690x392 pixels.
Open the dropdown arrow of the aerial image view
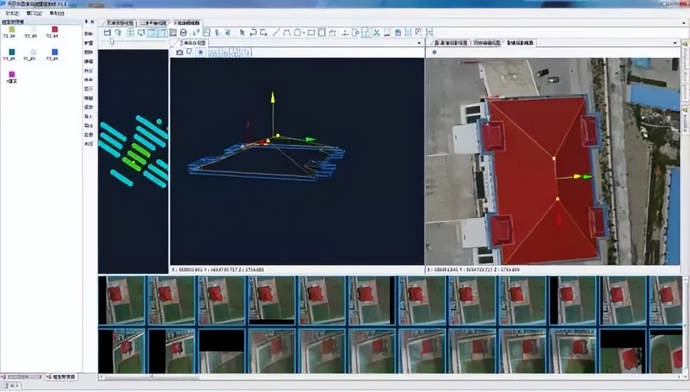click(675, 43)
